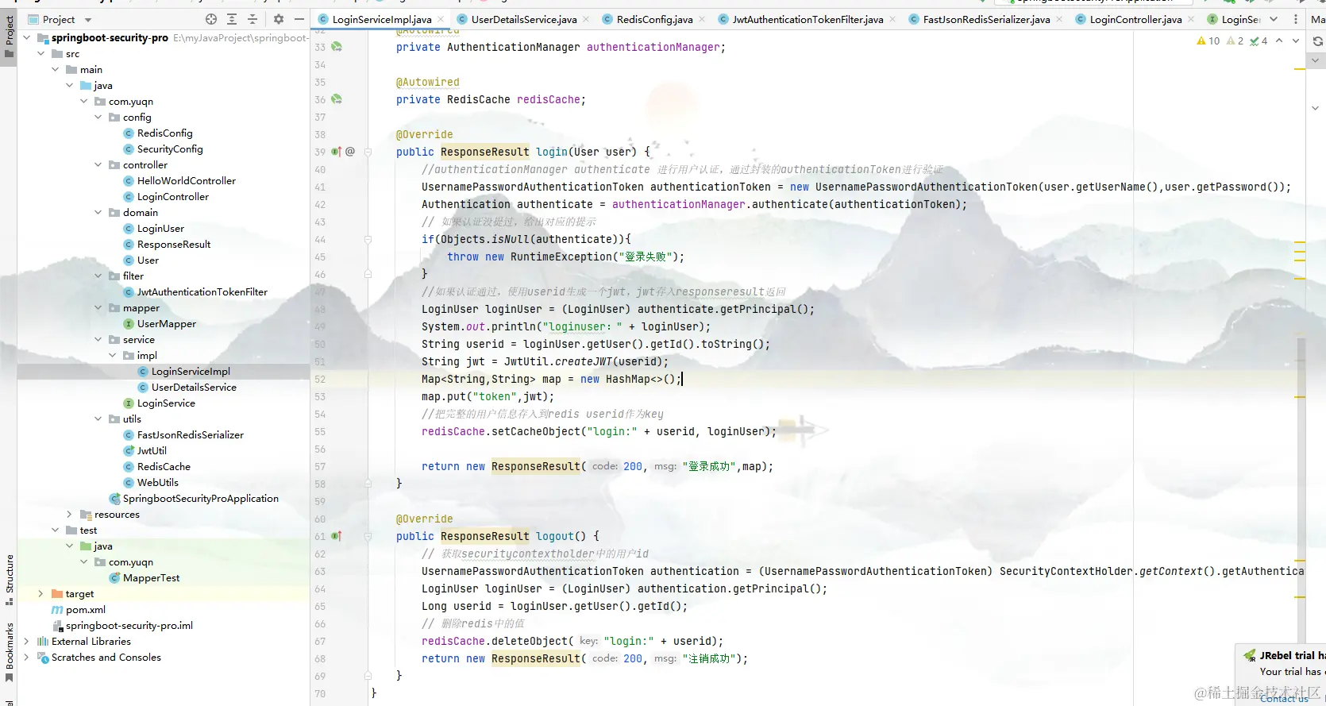The image size is (1326, 706).
Task: Close the JwtAuthenticationTokenFilter.java tab
Action: [x=892, y=19]
